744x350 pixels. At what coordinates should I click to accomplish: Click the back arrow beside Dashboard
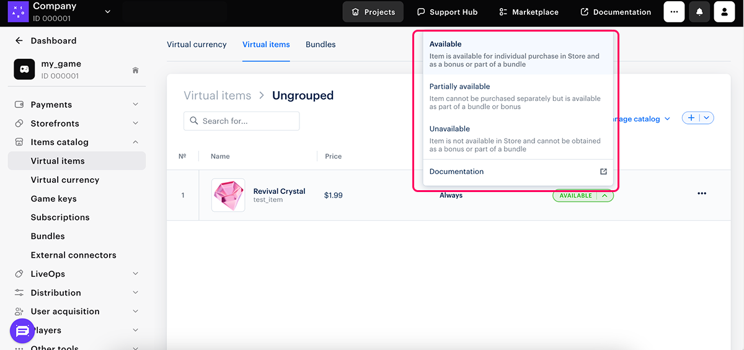[19, 41]
